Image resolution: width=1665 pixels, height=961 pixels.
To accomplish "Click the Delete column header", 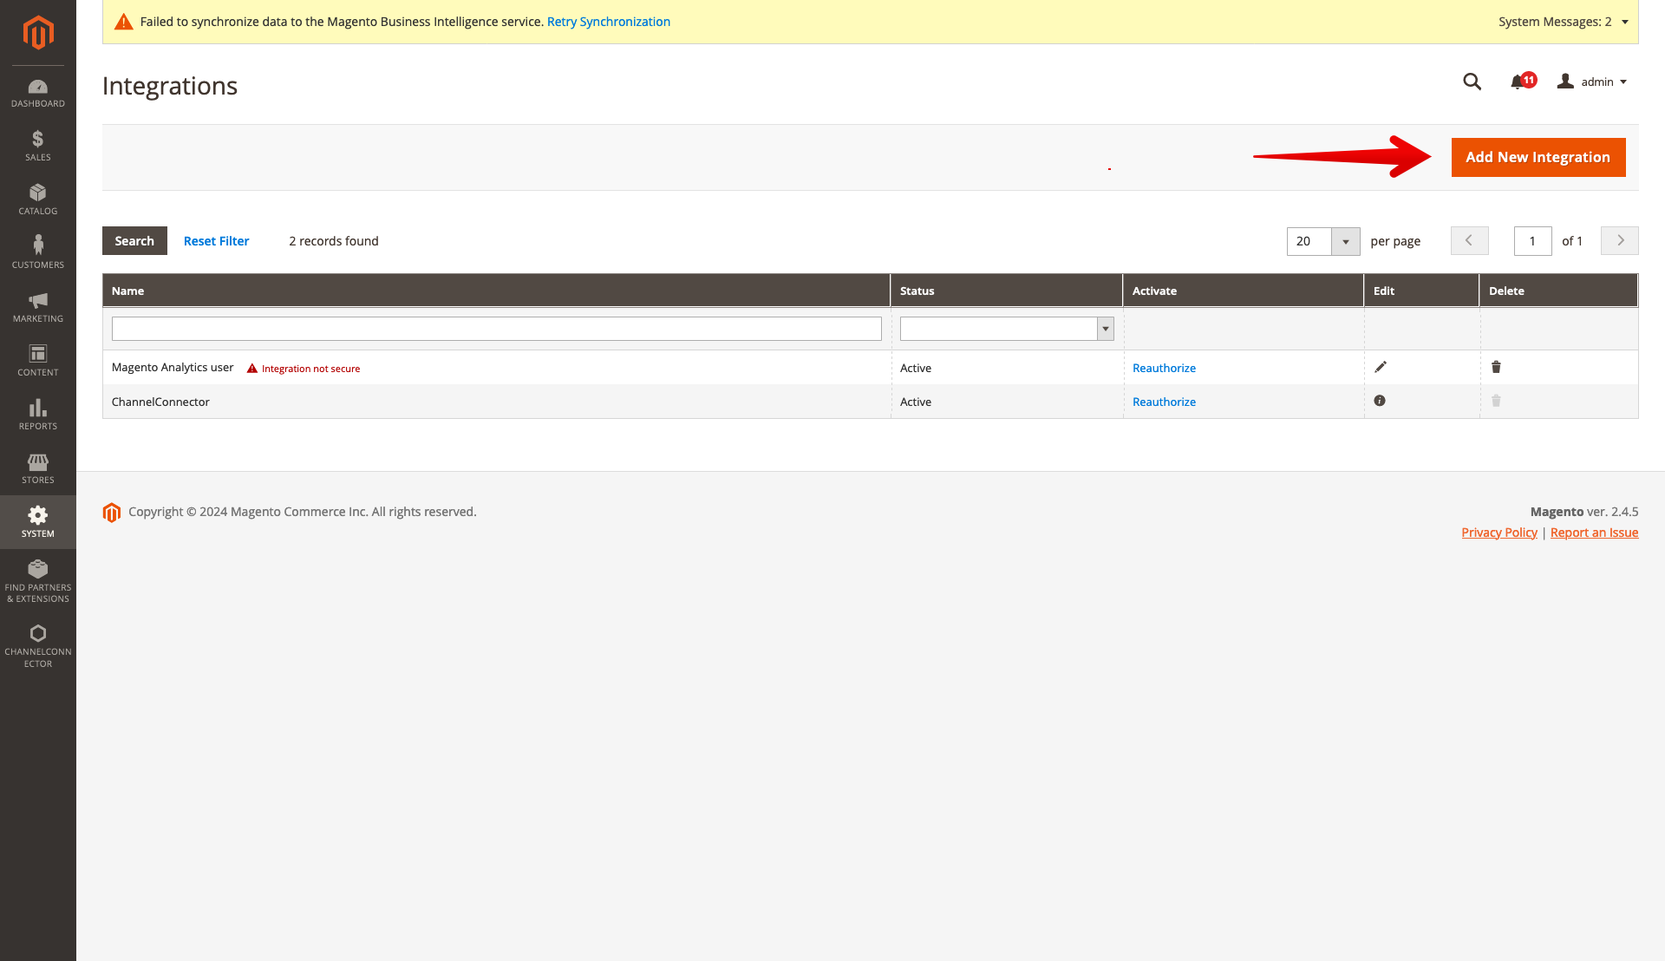I will click(1559, 291).
